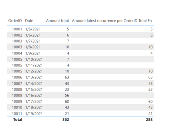The height and width of the screenshot is (131, 169).
Task: Select OrderID 10010 cell
Action: point(17,107)
